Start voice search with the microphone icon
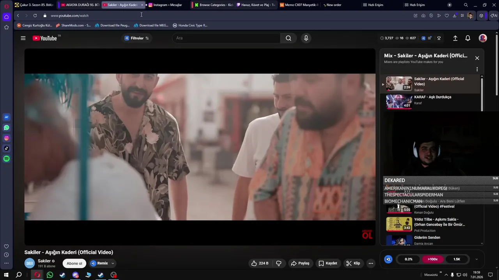 coord(306,38)
